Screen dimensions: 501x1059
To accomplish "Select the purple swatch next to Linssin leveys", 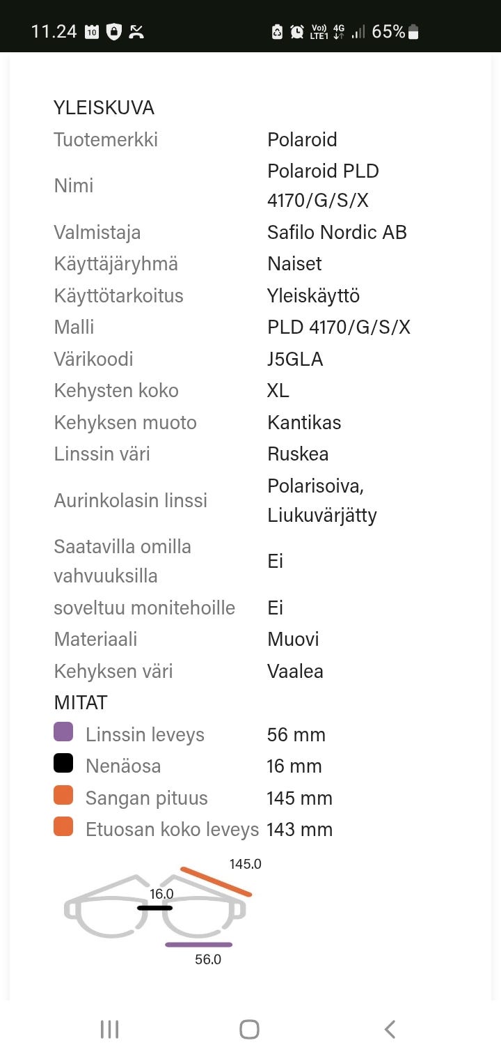I will [x=63, y=732].
